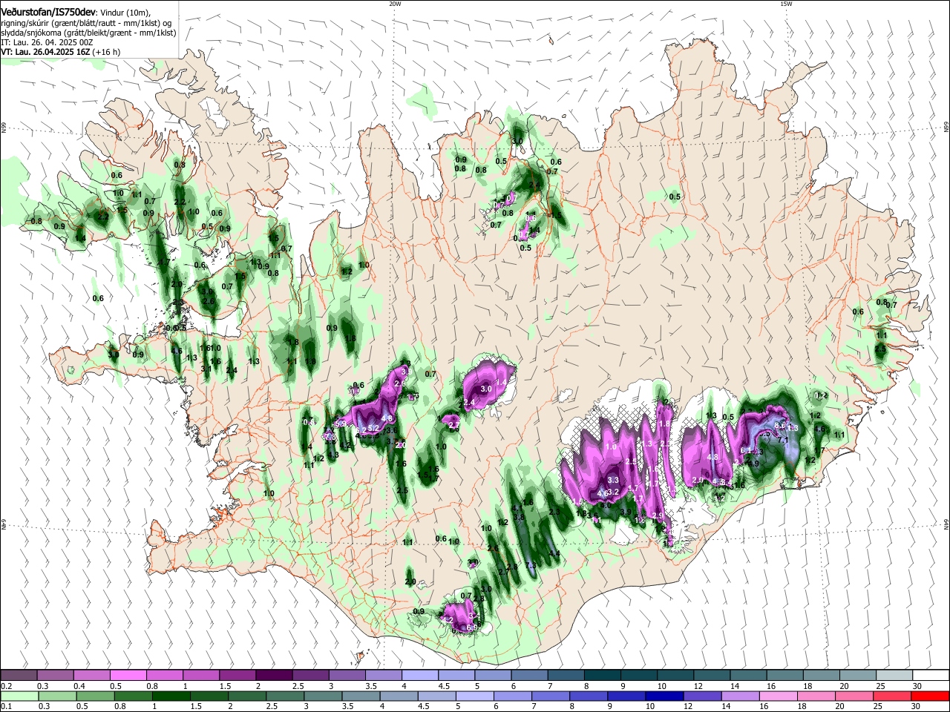Select the lower legend swatch between 2 and 2.5
The height and width of the screenshot is (712, 950).
(x=247, y=696)
